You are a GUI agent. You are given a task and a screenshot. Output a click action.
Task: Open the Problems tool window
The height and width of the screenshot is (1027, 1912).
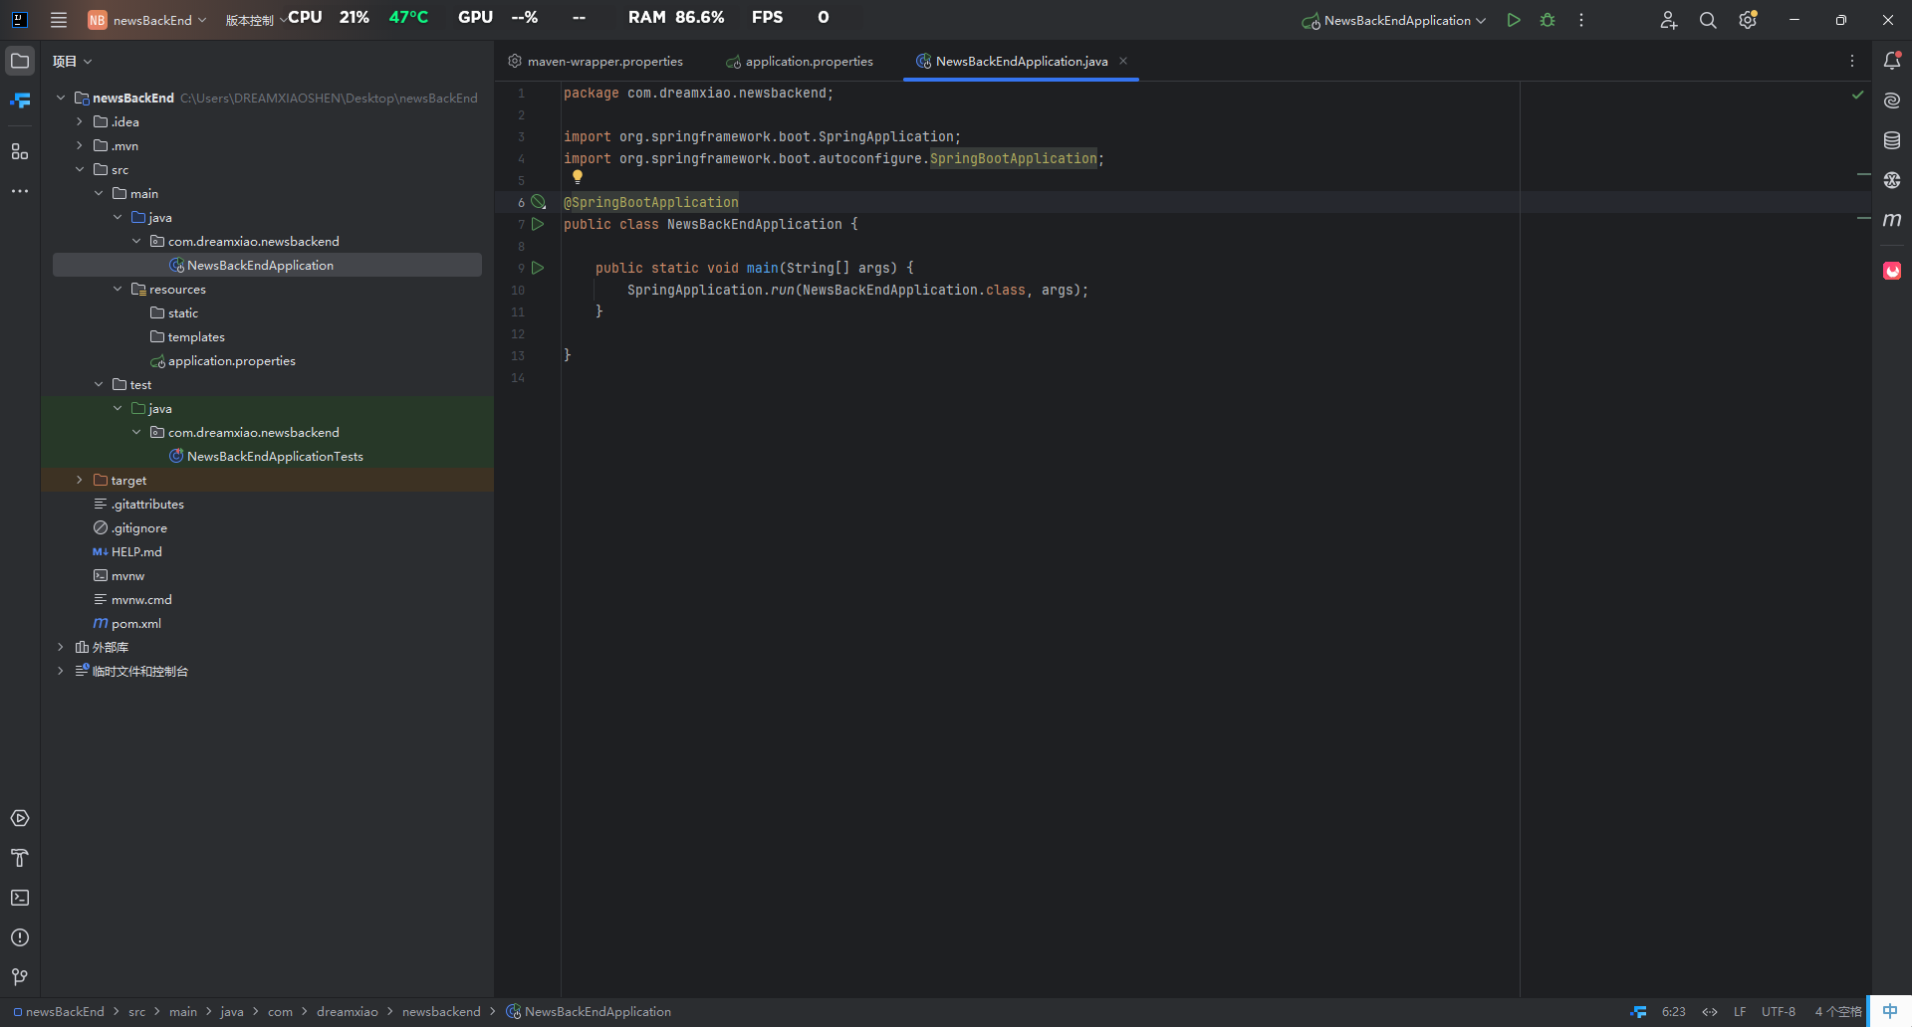click(x=20, y=937)
